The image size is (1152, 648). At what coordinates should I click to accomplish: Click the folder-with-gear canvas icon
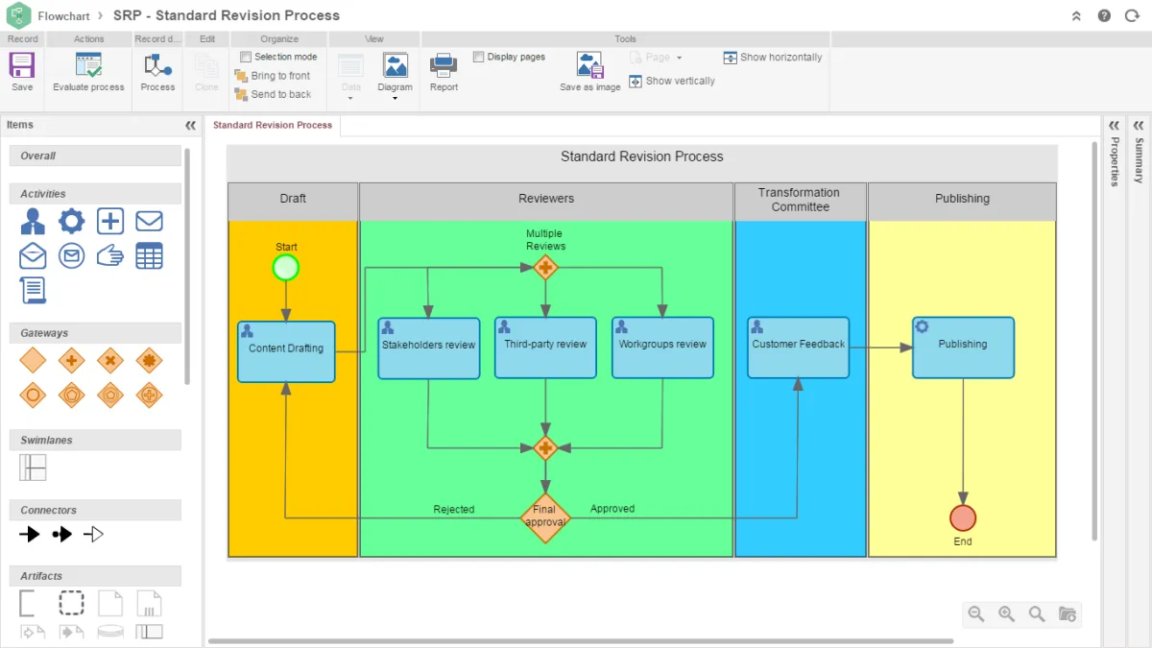pyautogui.click(x=1068, y=614)
